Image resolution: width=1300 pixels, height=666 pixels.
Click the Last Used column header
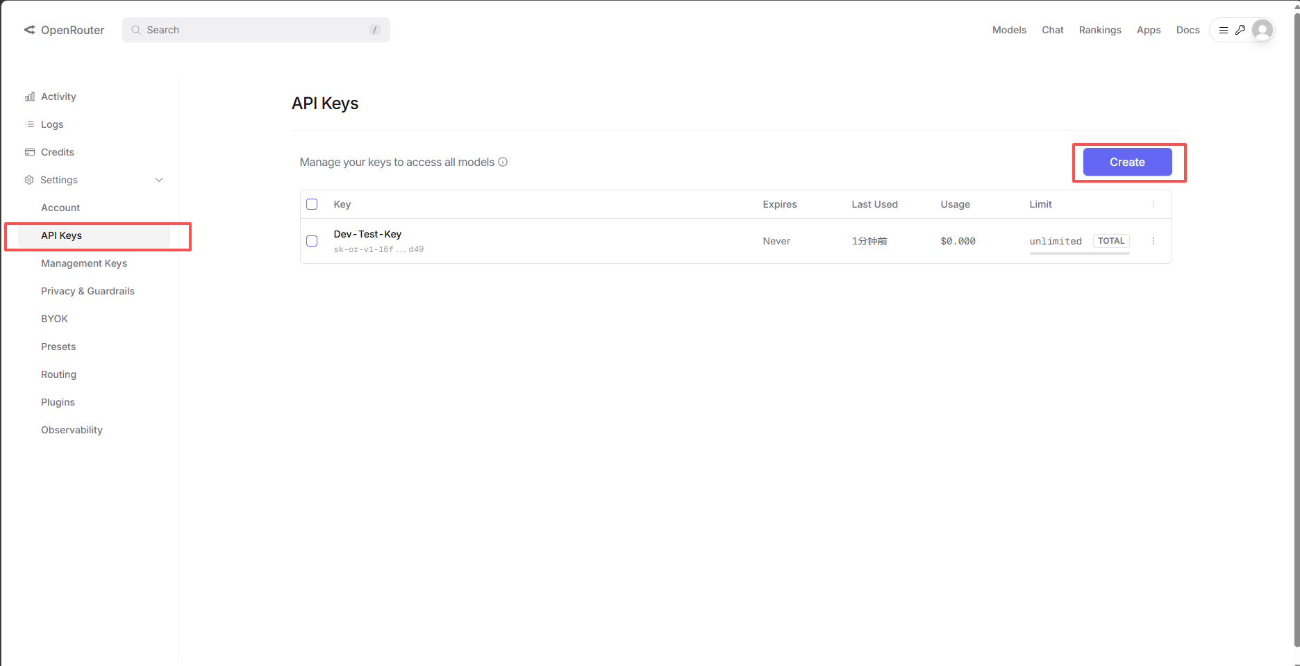tap(874, 204)
